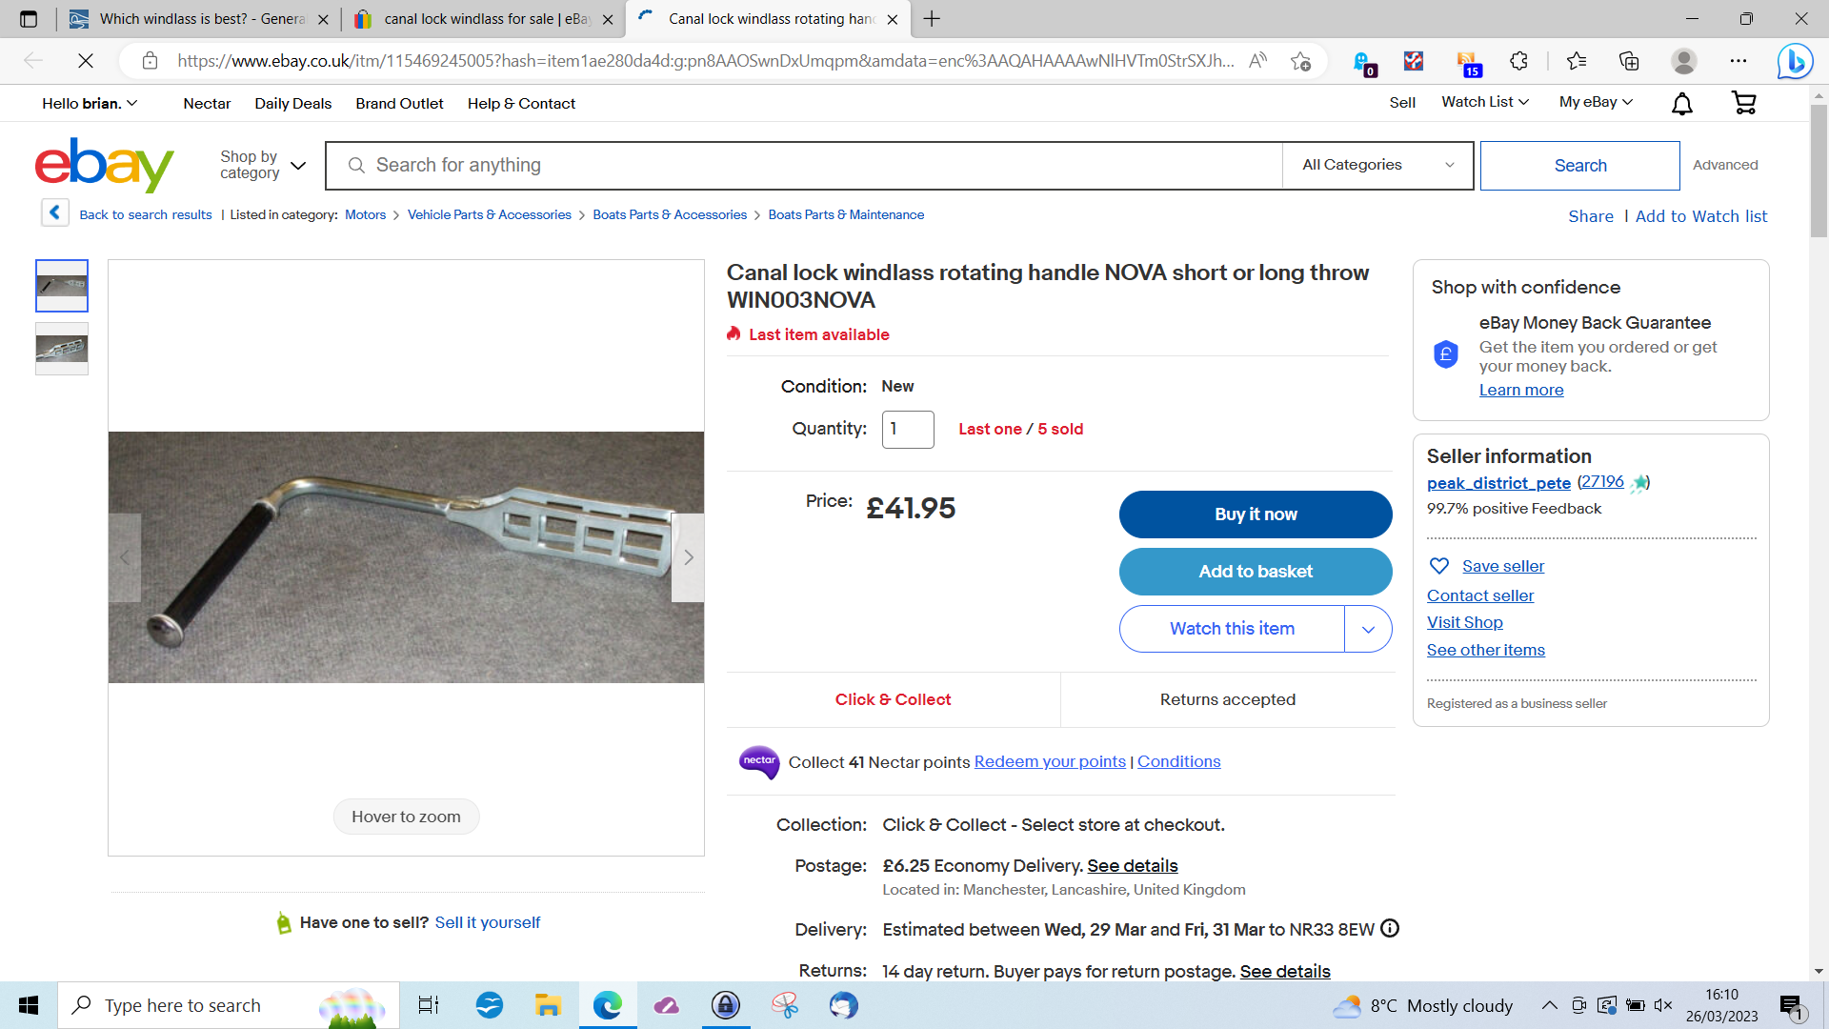The image size is (1829, 1029).
Task: Click the Buy it now button
Action: (x=1256, y=514)
